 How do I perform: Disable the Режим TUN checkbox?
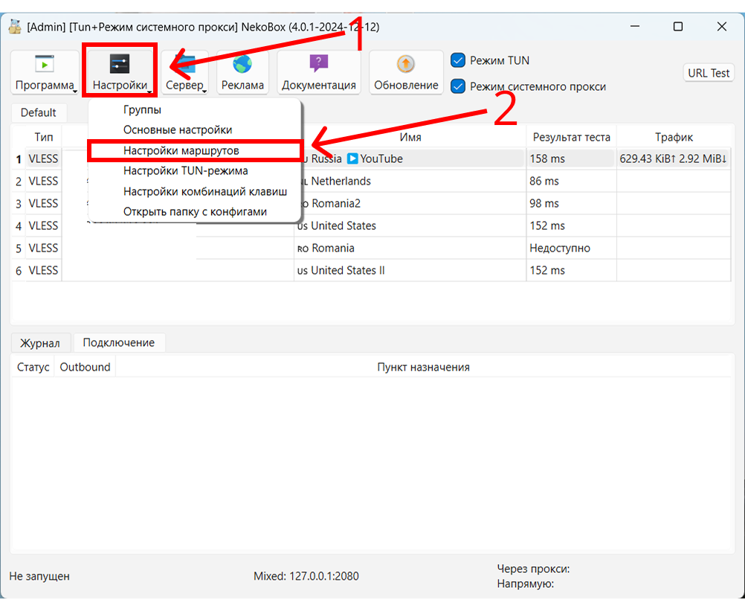(458, 60)
